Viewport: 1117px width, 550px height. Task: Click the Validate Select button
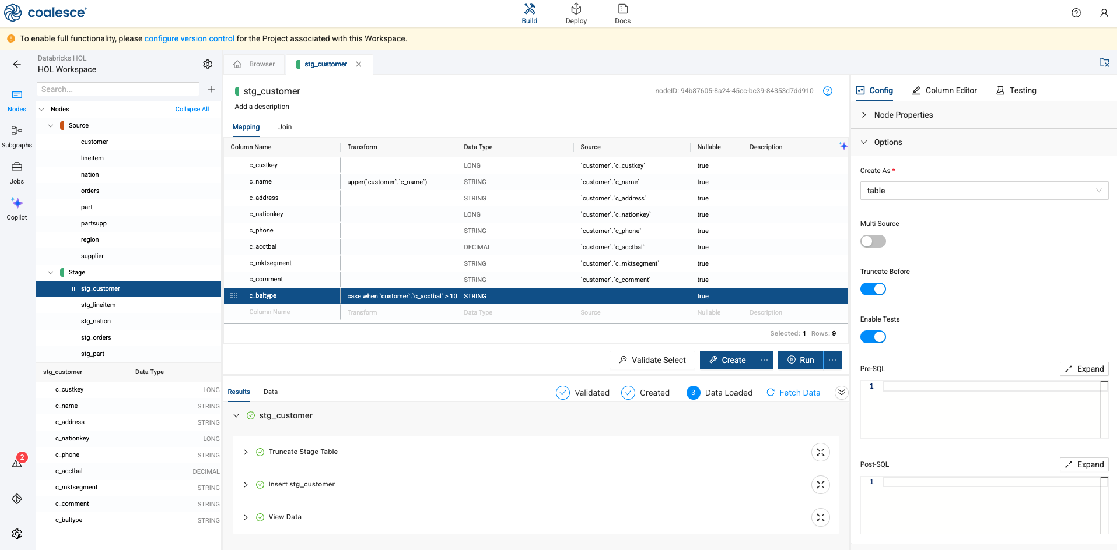tap(652, 360)
